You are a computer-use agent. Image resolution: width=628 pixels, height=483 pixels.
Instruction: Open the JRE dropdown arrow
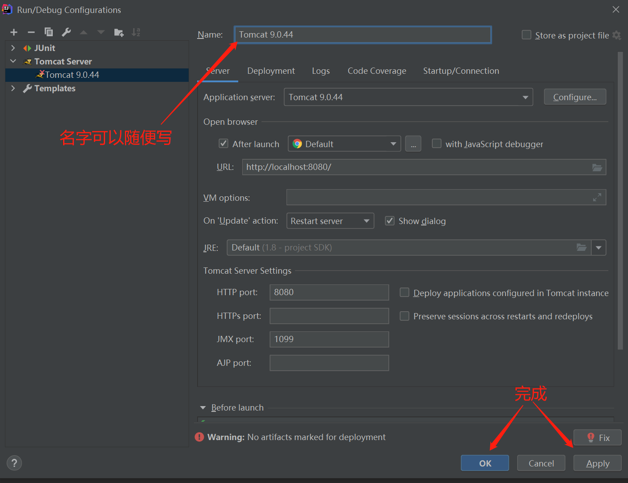point(598,247)
